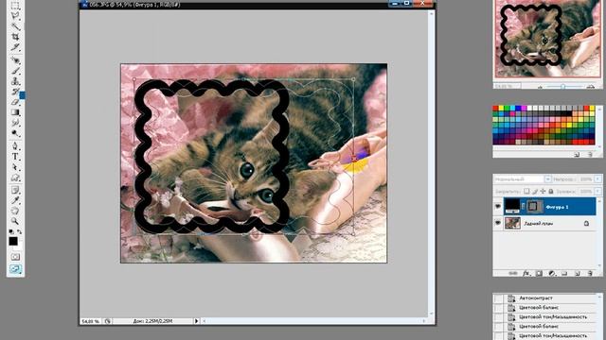Select the Custom Shape tool
The height and width of the screenshot is (340, 606).
tap(15, 178)
